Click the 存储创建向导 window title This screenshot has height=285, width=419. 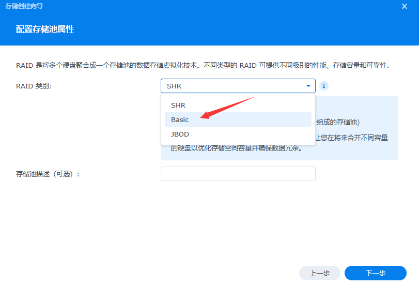24,6
